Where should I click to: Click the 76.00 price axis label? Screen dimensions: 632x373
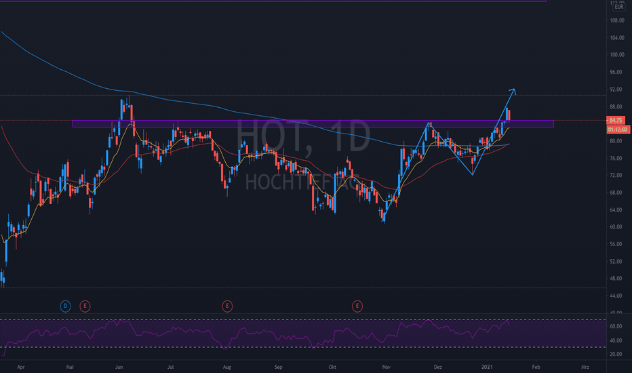(616, 159)
